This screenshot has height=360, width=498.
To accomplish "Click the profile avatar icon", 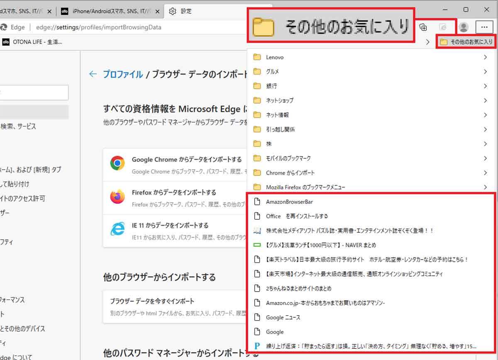I will pos(464,27).
